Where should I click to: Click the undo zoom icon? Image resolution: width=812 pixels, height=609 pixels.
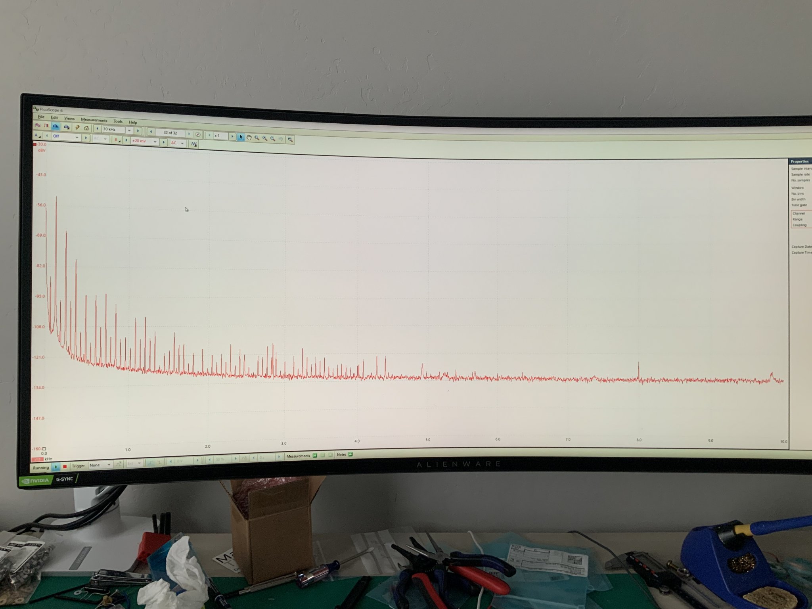click(x=281, y=139)
